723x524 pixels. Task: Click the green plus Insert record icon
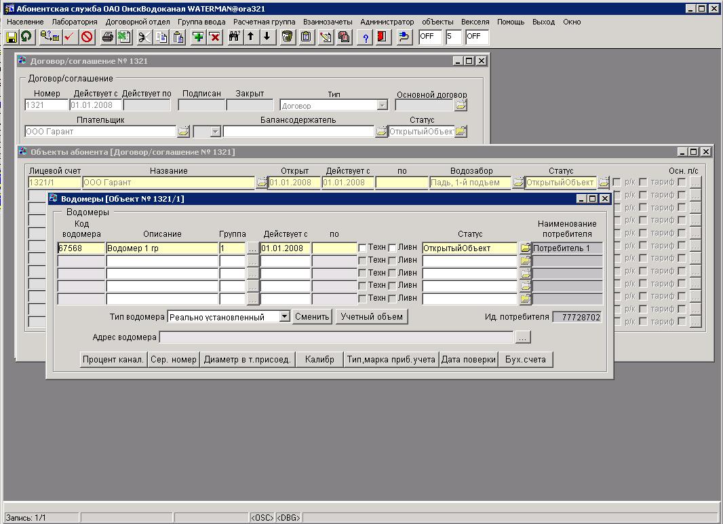coord(198,37)
